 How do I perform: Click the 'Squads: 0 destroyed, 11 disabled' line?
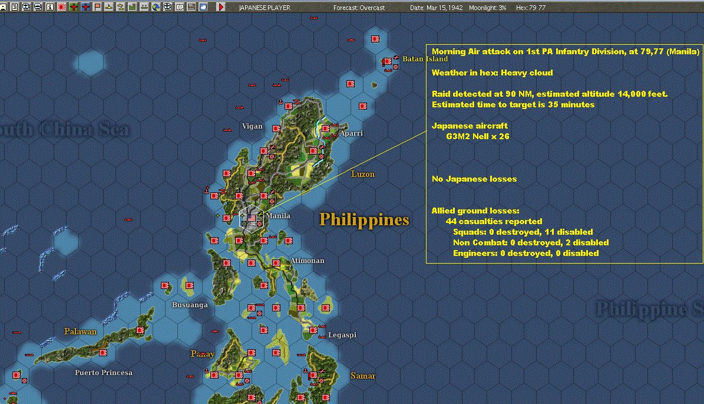click(x=523, y=232)
